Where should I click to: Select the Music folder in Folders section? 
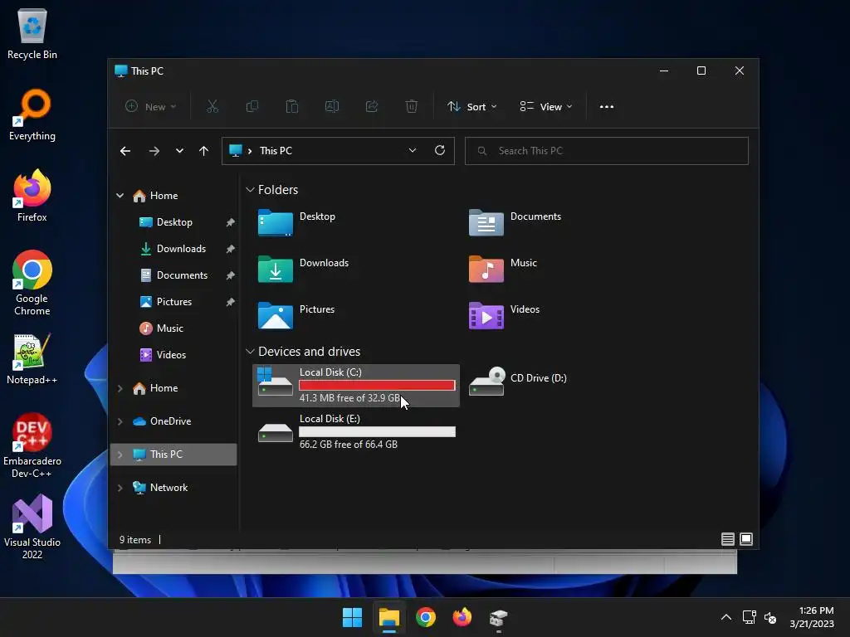point(503,269)
